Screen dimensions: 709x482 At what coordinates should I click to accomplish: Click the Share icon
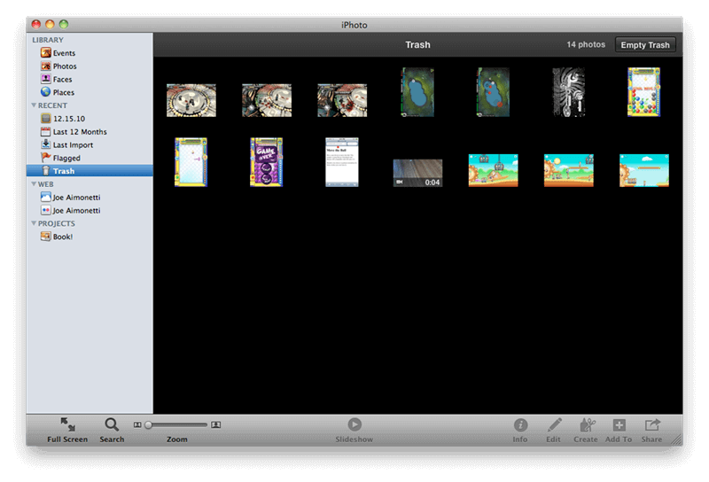(x=652, y=424)
